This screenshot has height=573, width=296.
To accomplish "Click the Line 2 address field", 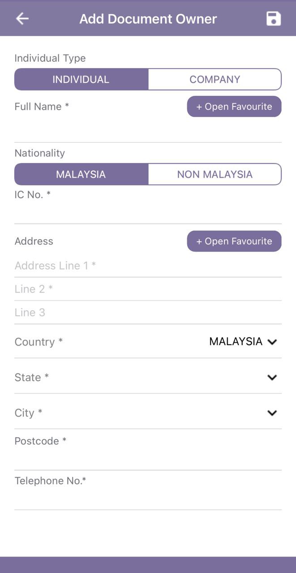I will click(x=148, y=289).
